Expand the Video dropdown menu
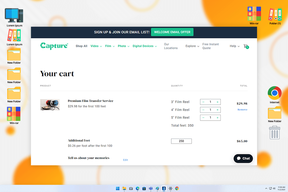The image size is (288, 192). pyautogui.click(x=96, y=46)
